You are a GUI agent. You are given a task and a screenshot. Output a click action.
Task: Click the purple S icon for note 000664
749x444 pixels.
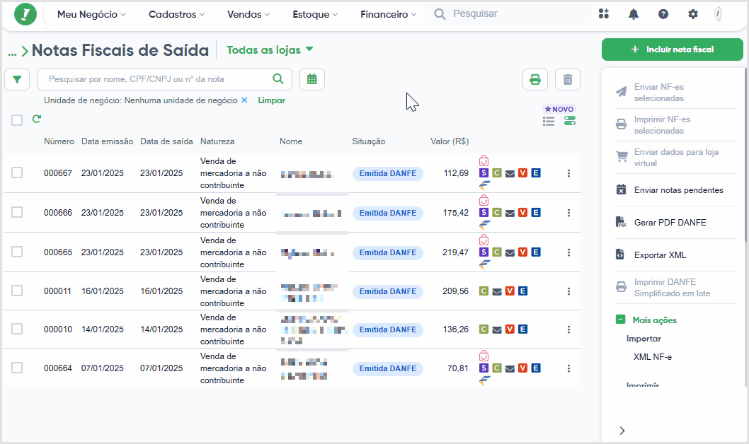click(x=484, y=368)
